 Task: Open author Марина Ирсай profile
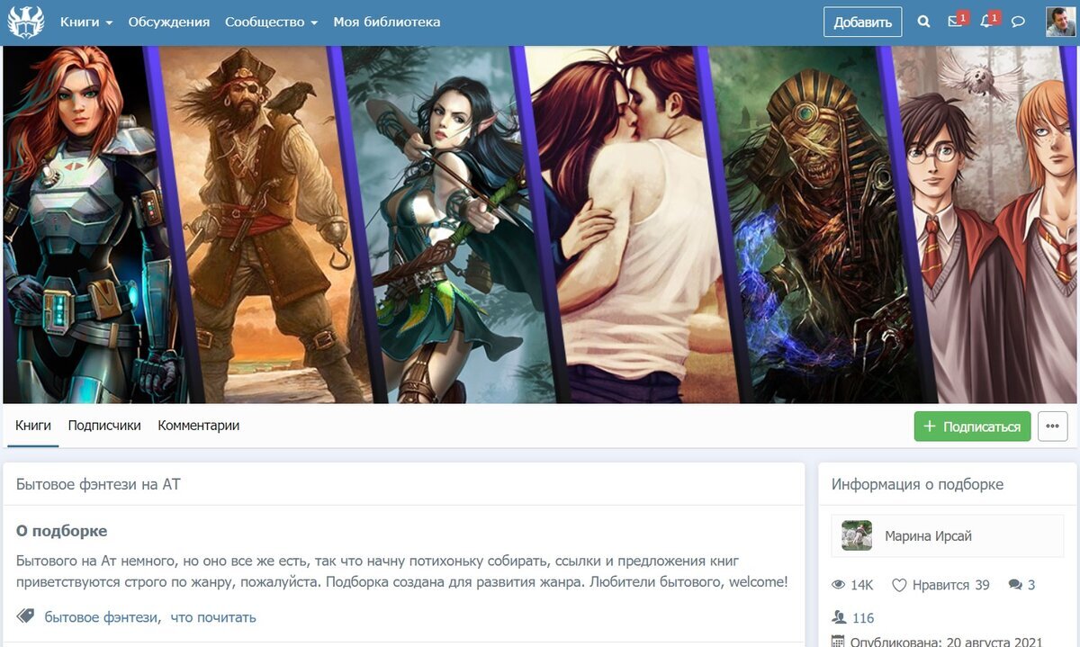929,535
